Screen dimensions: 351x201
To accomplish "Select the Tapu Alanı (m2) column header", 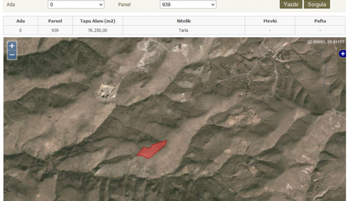I will coord(97,21).
